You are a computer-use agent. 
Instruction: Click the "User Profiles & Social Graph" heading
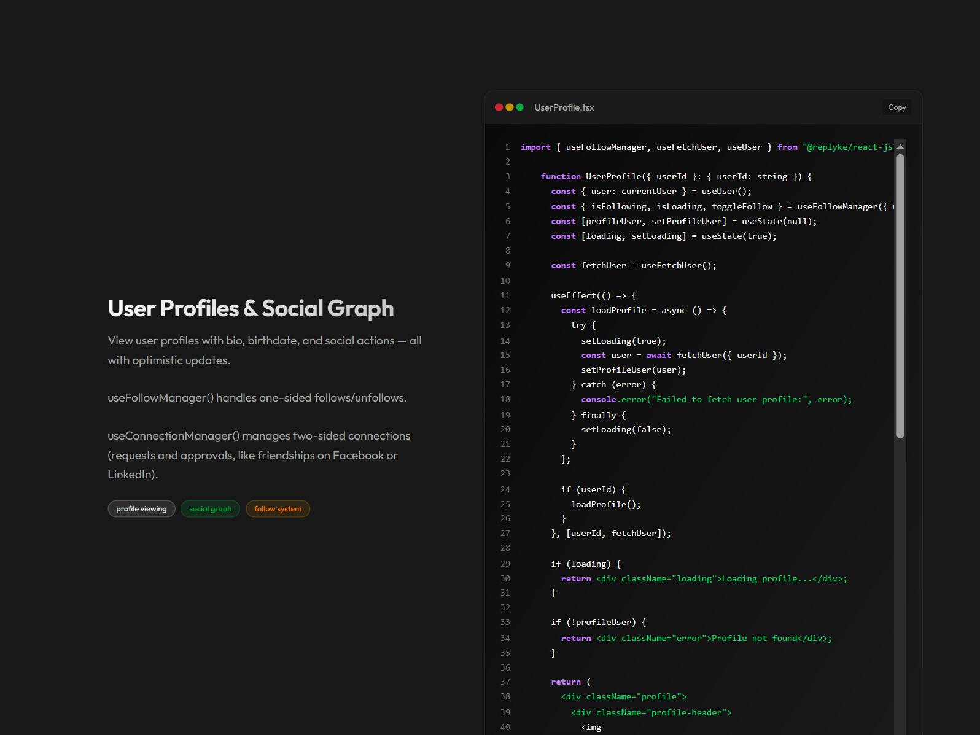pos(251,308)
